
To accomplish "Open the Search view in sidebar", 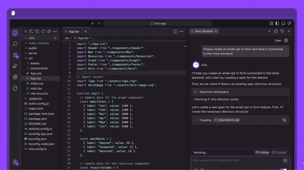I will tap(15, 44).
